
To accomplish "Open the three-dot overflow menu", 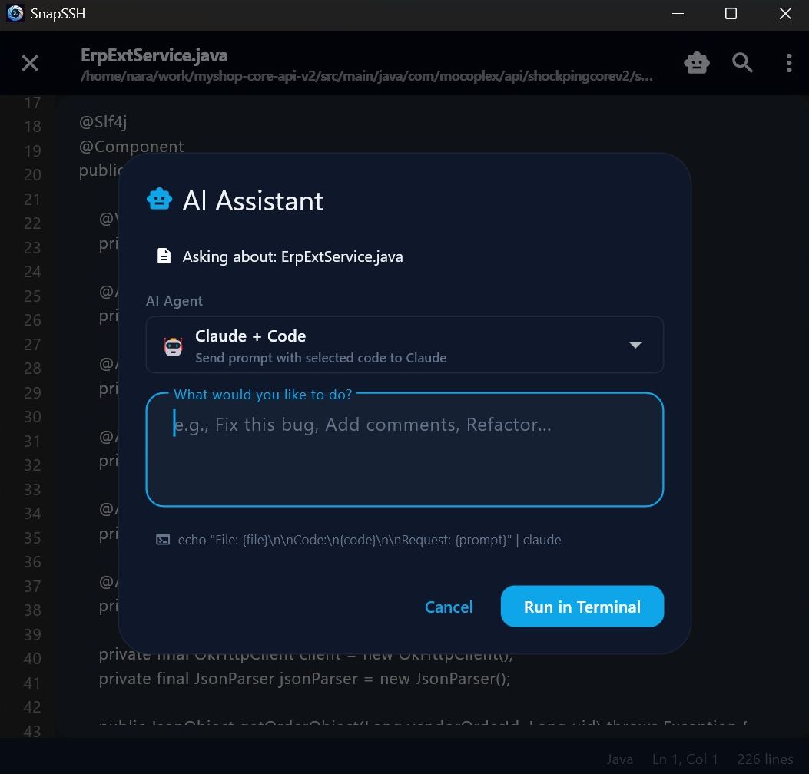I will (x=789, y=63).
